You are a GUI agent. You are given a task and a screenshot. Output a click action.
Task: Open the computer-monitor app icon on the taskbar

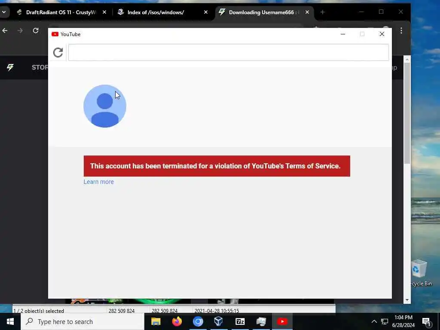click(261, 321)
